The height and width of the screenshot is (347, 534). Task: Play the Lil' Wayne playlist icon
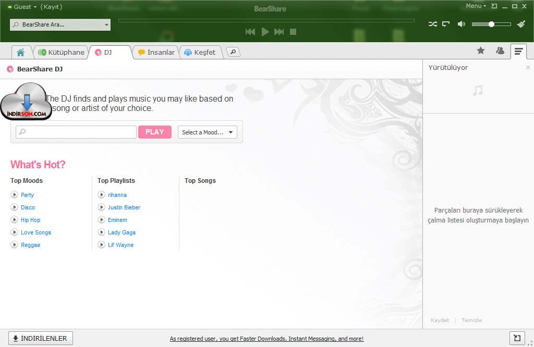[x=102, y=244]
